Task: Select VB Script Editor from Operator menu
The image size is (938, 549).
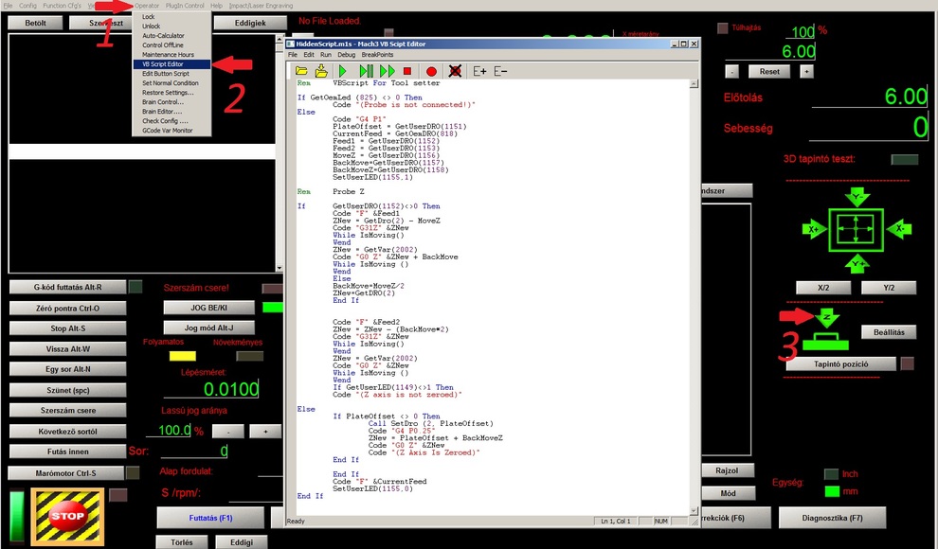Action: click(x=163, y=64)
